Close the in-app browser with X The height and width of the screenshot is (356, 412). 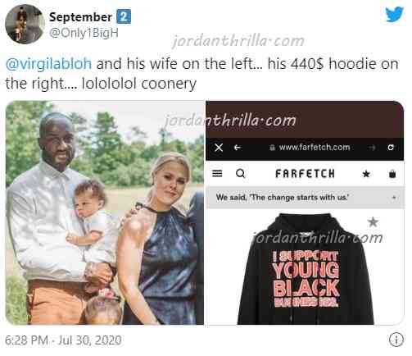(219, 148)
